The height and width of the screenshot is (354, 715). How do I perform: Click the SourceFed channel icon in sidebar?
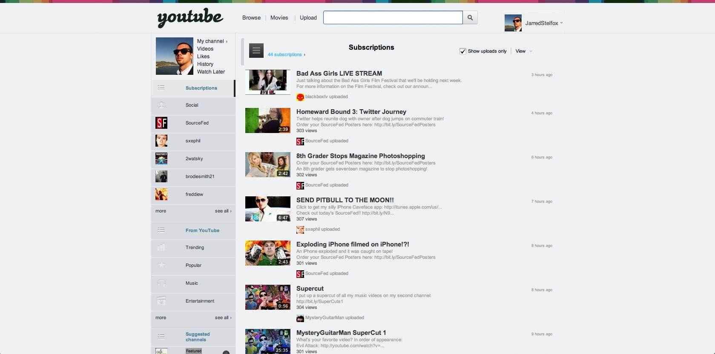[161, 123]
